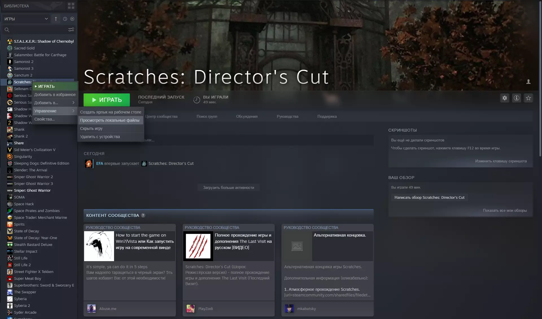
Task: Click the game info icon
Action: pos(516,98)
